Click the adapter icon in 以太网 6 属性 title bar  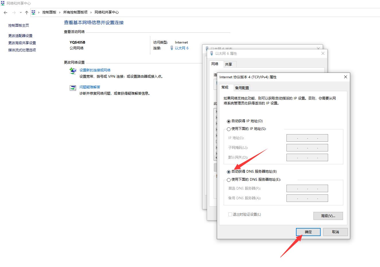click(x=211, y=53)
